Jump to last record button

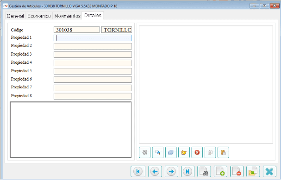click(x=187, y=171)
